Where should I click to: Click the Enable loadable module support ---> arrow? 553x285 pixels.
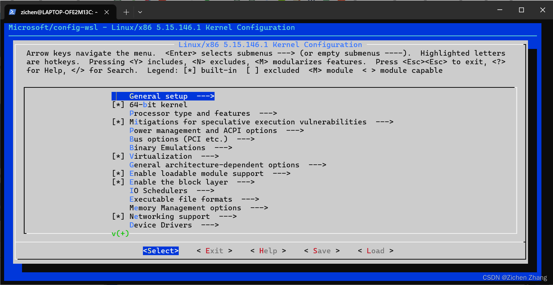tap(281, 173)
